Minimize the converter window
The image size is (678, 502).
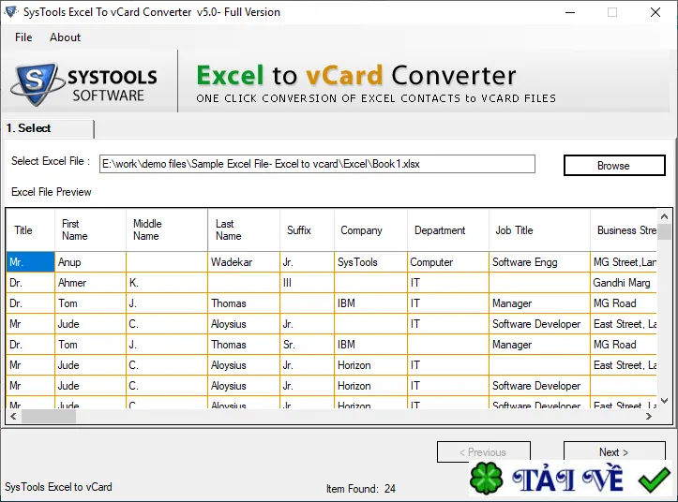[x=570, y=12]
